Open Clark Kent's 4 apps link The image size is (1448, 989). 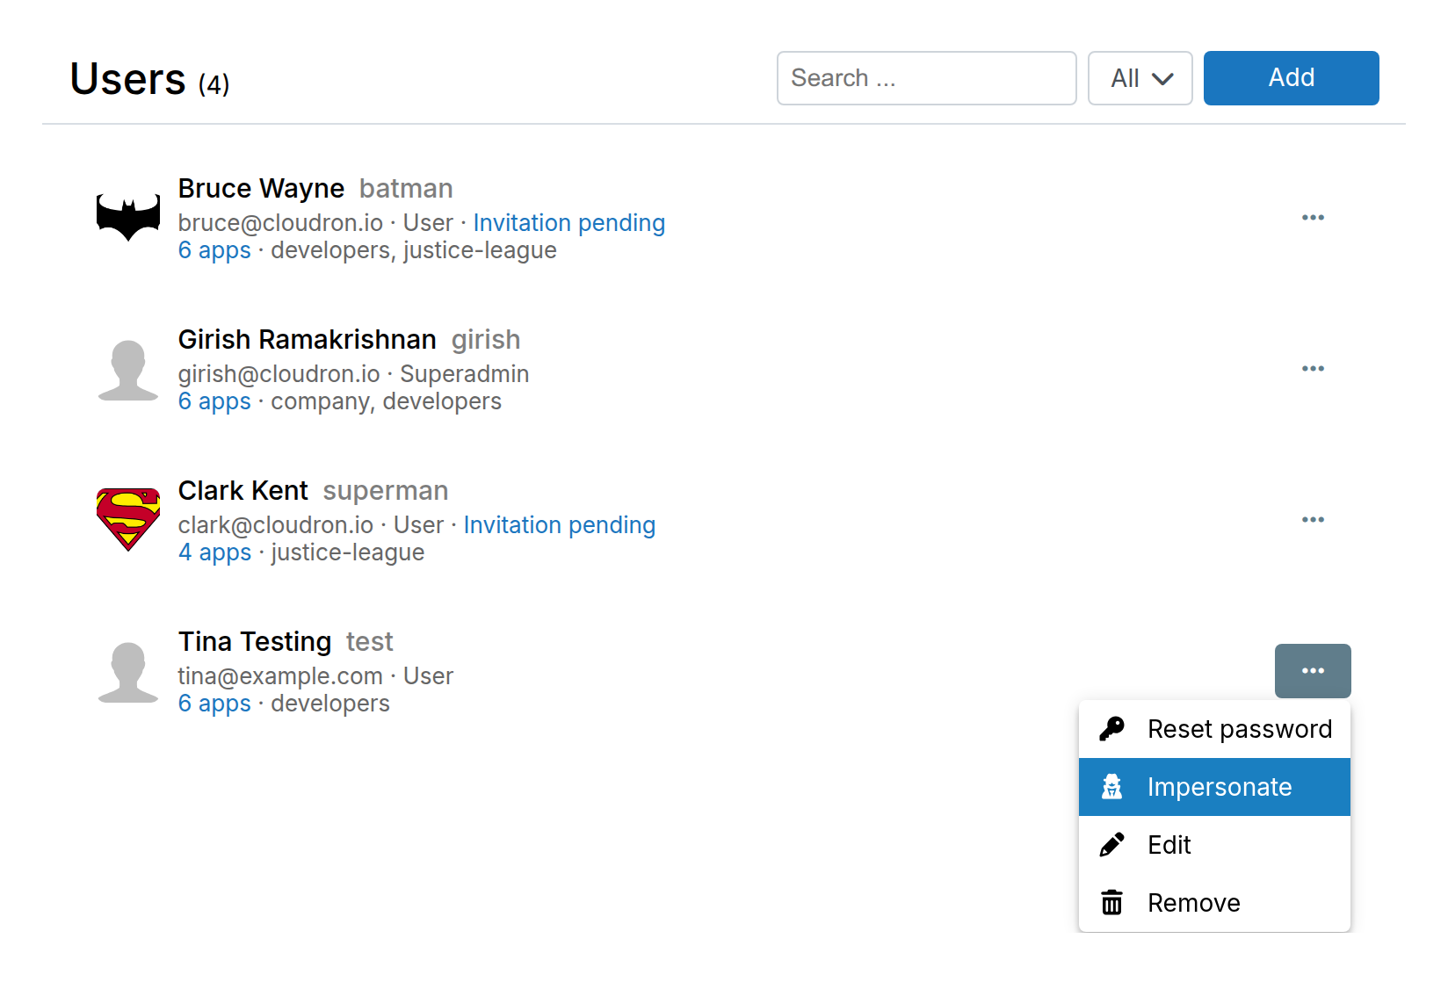pos(215,552)
